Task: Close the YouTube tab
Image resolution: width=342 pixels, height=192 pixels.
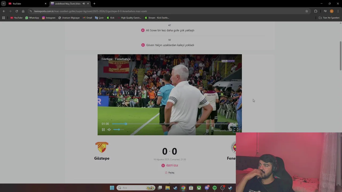Action: click(45, 3)
